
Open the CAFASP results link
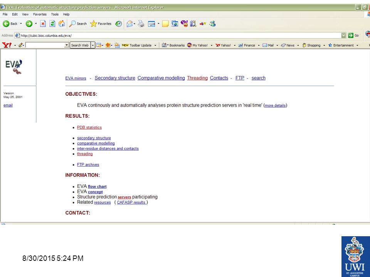tap(131, 202)
